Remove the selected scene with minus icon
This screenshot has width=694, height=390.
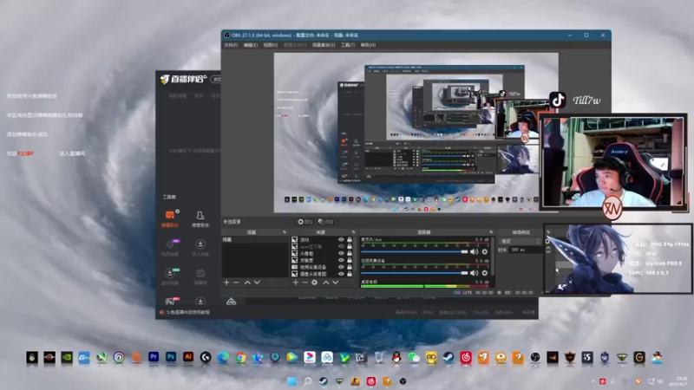pos(236,283)
